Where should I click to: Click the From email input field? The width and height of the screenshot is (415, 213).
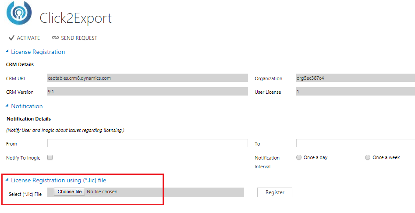click(148, 143)
